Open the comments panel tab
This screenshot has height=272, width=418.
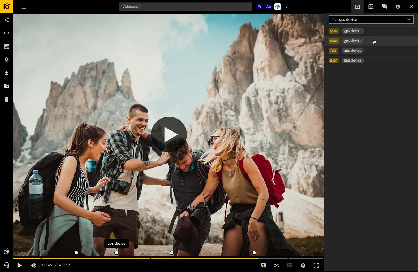point(384,7)
